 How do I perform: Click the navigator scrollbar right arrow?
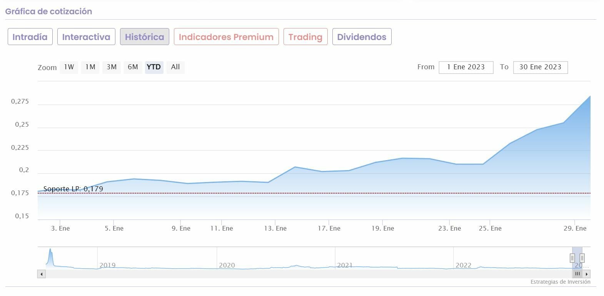click(586, 274)
